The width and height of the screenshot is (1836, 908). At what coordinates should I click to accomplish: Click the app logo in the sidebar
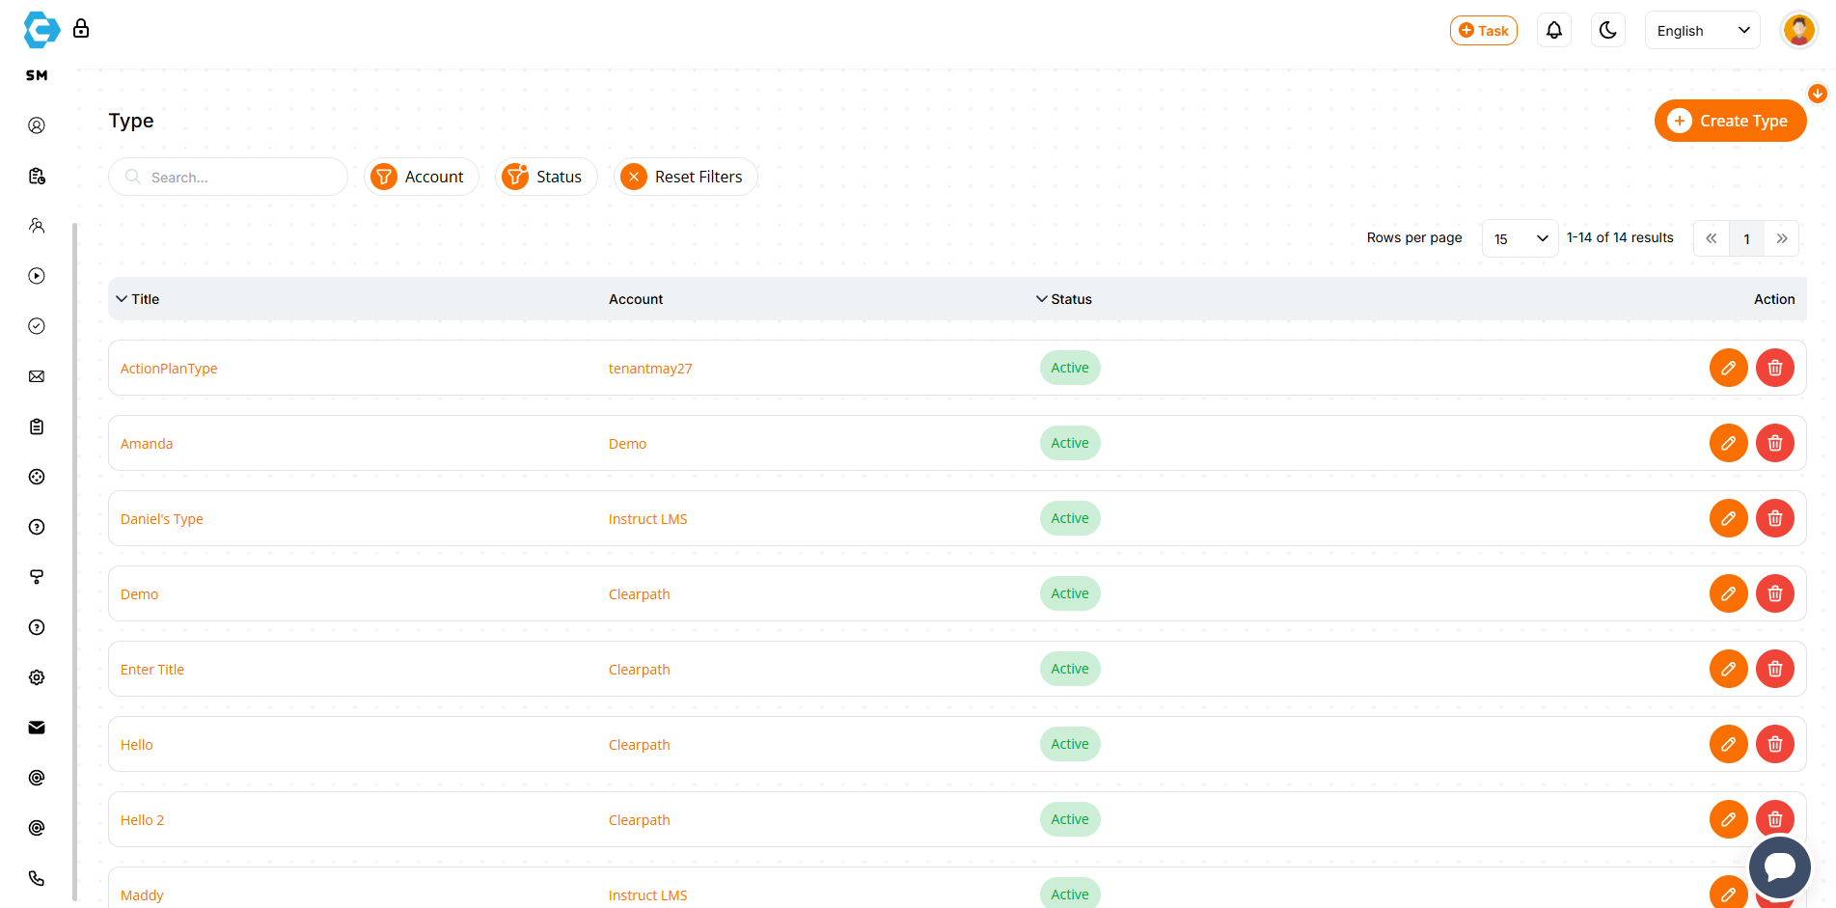coord(41,30)
